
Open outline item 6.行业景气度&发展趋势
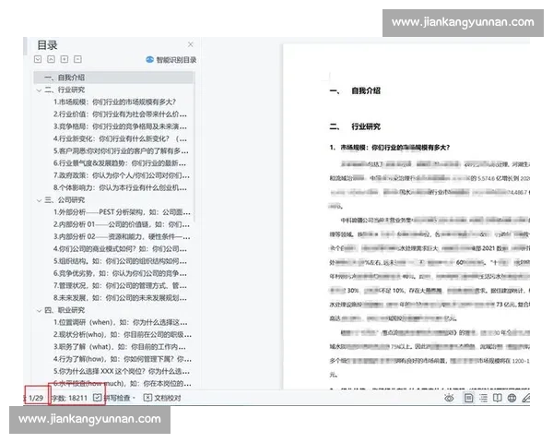[120, 163]
